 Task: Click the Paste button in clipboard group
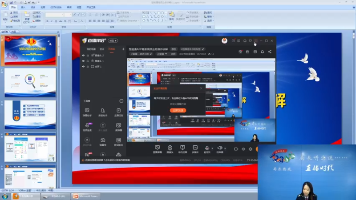pyautogui.click(x=5, y=16)
